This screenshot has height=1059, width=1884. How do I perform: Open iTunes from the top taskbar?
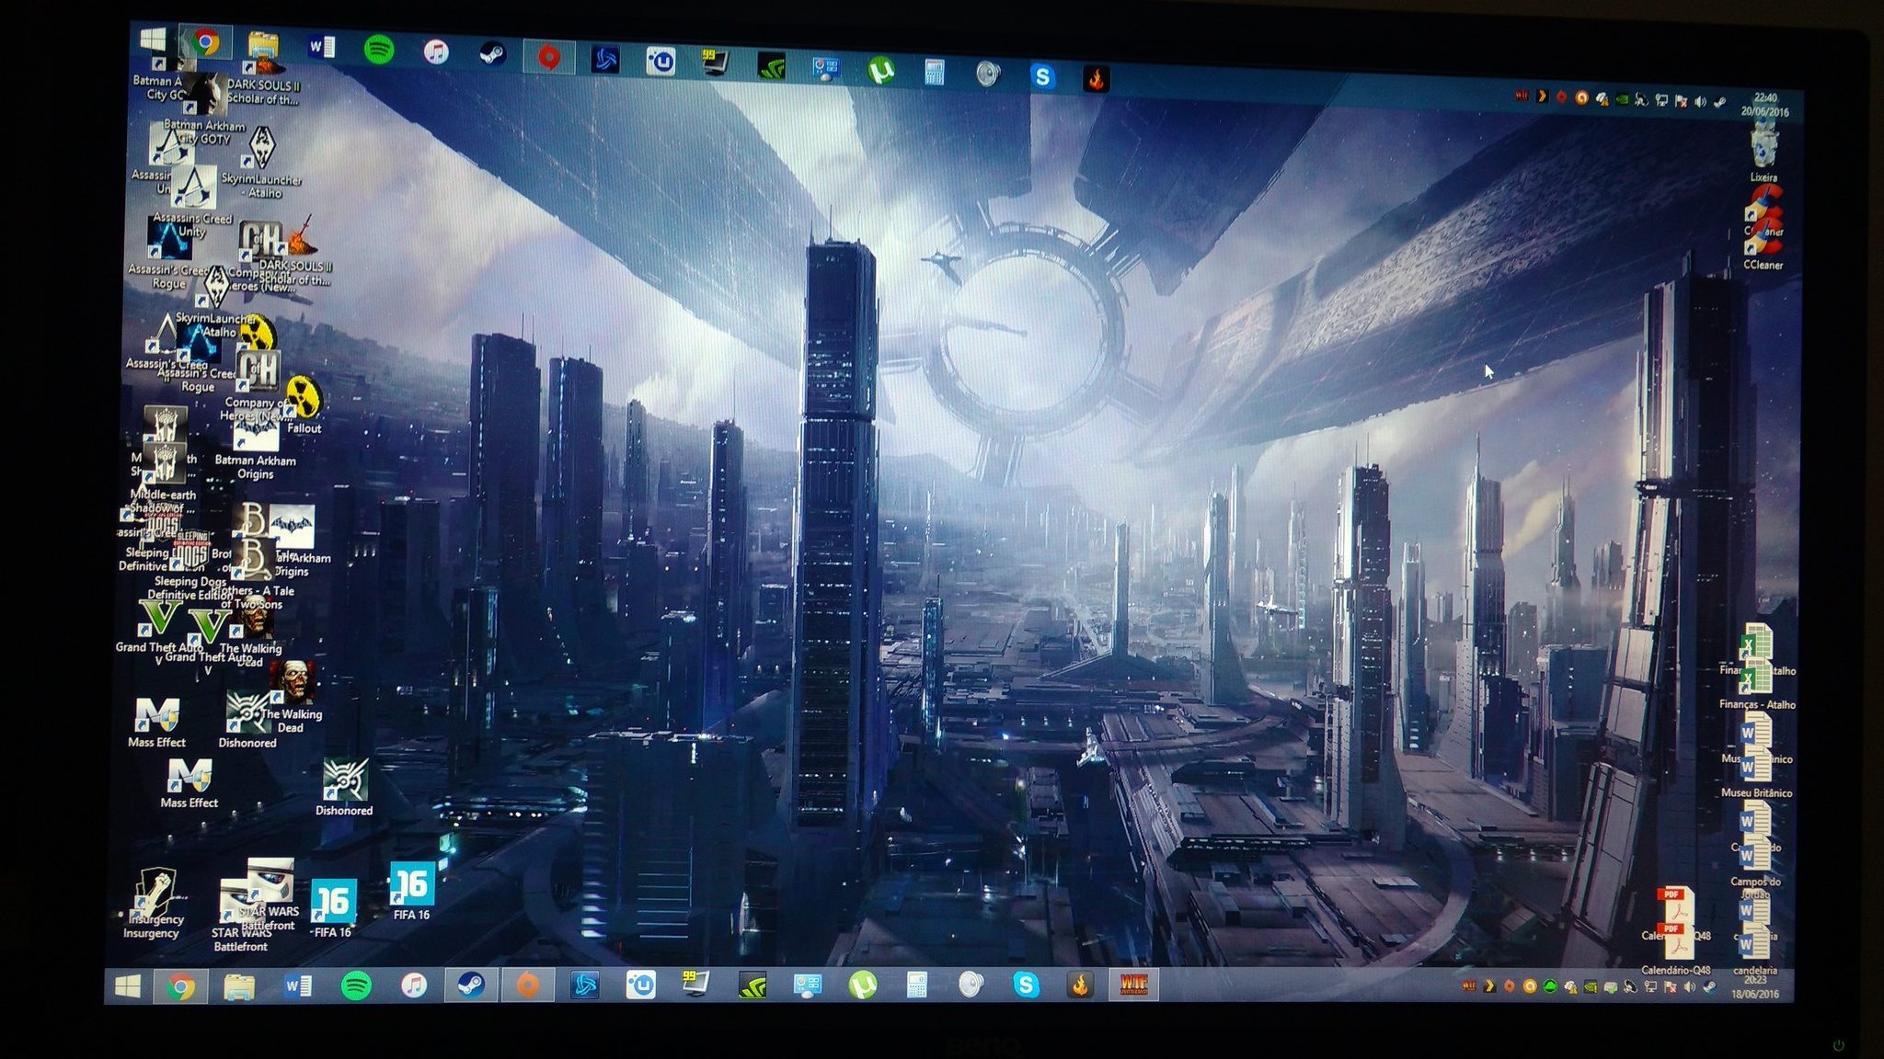click(x=436, y=51)
